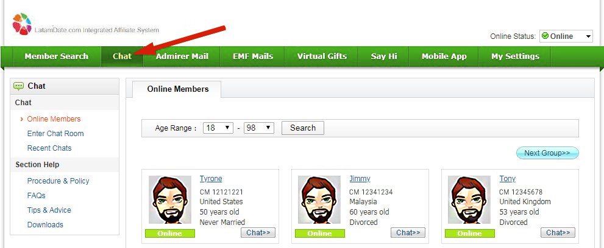The height and width of the screenshot is (248, 604).
Task: Open Tyrone's profile avatar
Action: [170, 199]
